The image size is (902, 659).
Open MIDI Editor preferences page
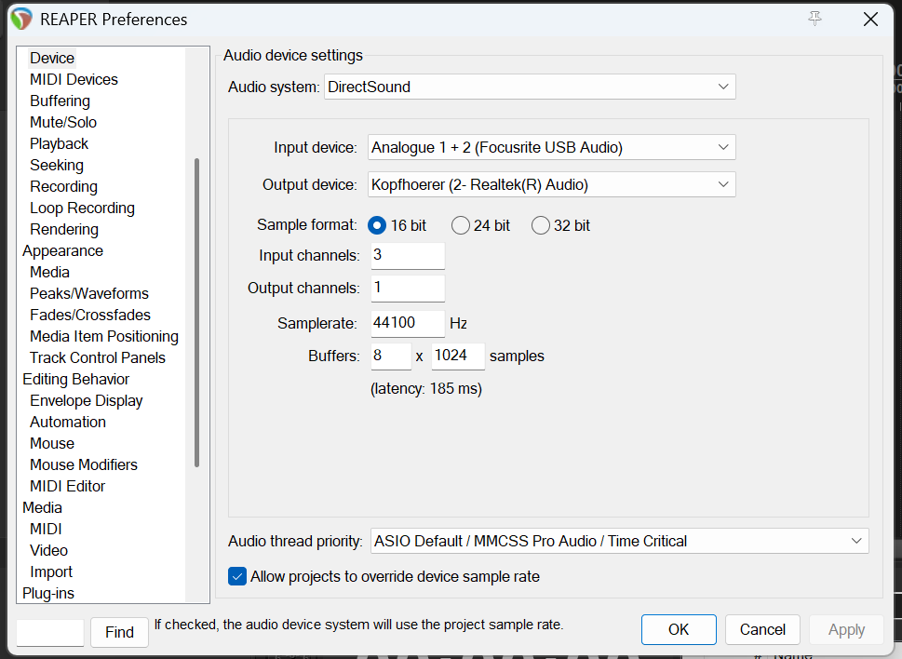click(67, 486)
